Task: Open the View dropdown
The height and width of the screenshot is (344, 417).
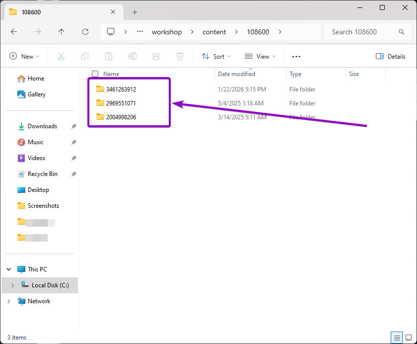Action: (260, 56)
